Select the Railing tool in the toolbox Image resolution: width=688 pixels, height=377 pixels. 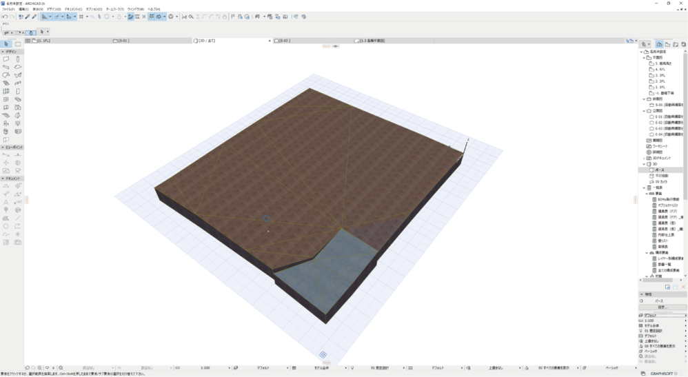(x=18, y=83)
